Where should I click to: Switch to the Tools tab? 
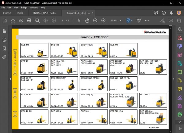[x=20, y=13]
